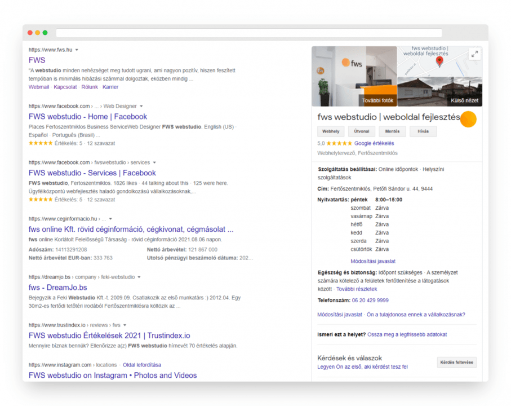This screenshot has width=511, height=406.
Task: Click Módosítási javaslat under opening hours
Action: pos(373,261)
